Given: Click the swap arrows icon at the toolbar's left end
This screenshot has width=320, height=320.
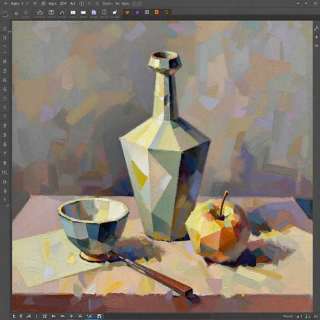Looking at the screenshot, I should point(6,13).
